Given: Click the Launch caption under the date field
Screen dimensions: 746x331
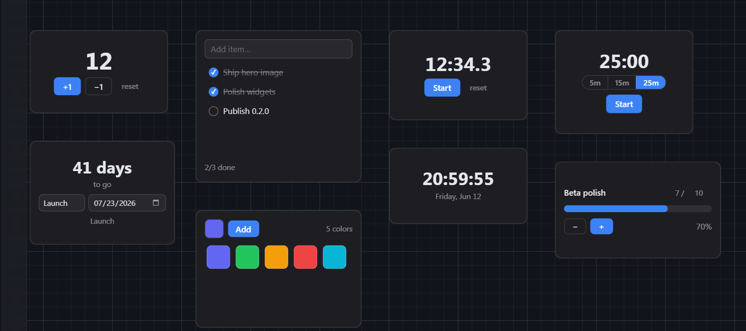Looking at the screenshot, I should coord(102,221).
